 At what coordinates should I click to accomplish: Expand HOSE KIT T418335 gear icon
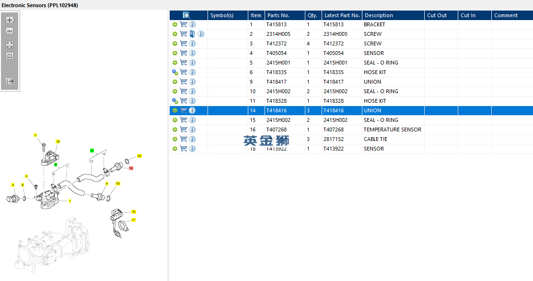pyautogui.click(x=175, y=72)
